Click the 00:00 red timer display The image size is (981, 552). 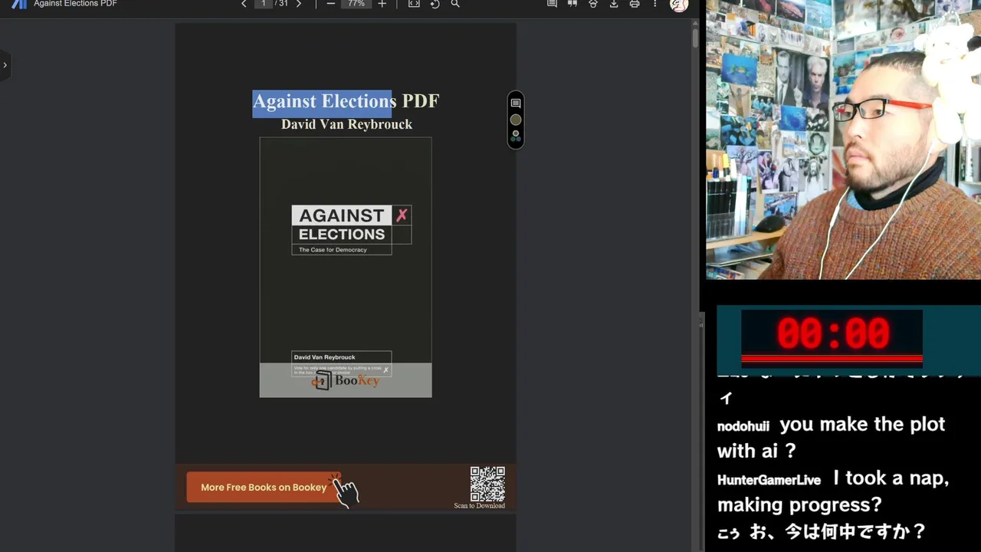pyautogui.click(x=832, y=334)
